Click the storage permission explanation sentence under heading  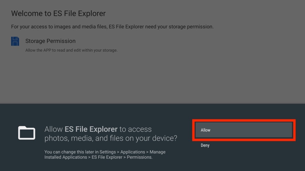pyautogui.click(x=112, y=27)
